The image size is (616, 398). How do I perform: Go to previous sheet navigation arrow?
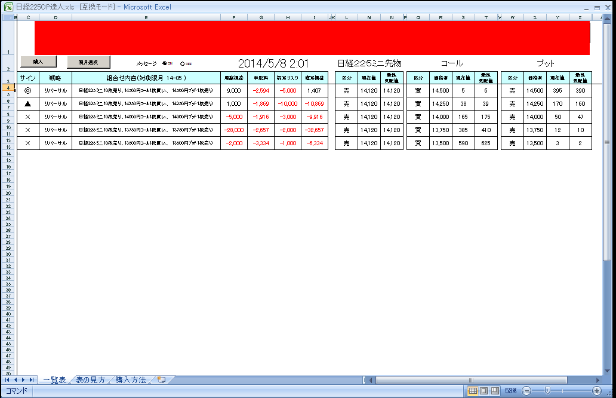pyautogui.click(x=16, y=380)
